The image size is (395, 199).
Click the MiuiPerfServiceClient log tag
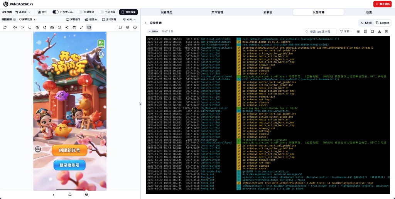[x=216, y=47]
